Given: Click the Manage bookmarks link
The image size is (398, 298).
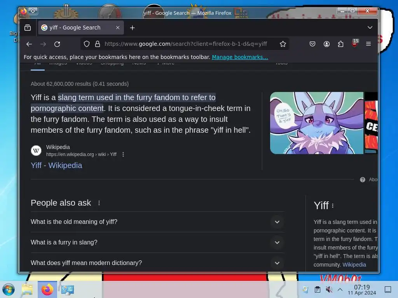Looking at the screenshot, I should point(240,57).
